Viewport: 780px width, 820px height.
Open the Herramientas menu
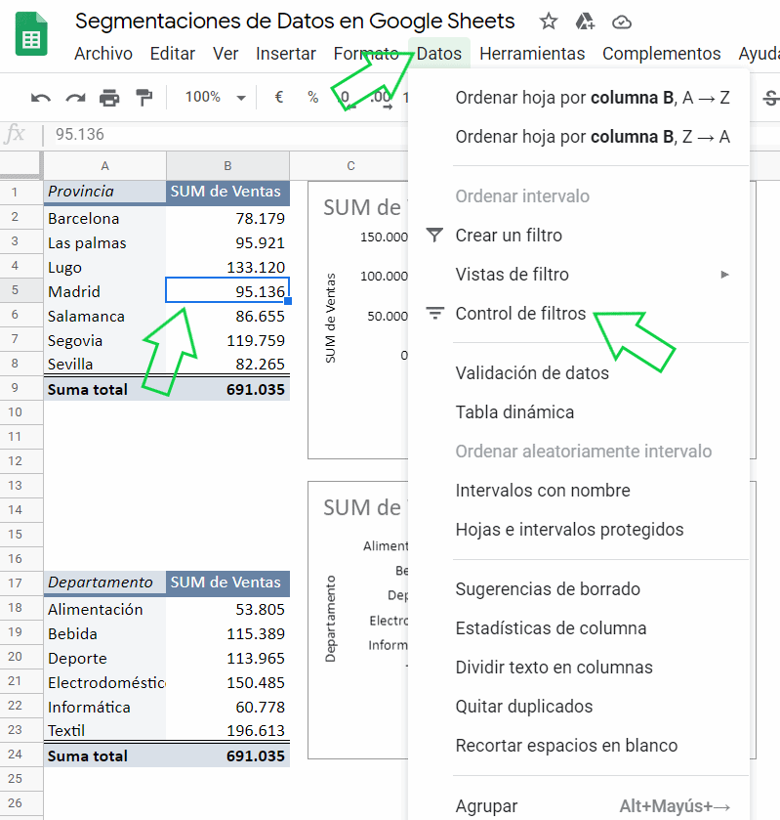point(532,54)
